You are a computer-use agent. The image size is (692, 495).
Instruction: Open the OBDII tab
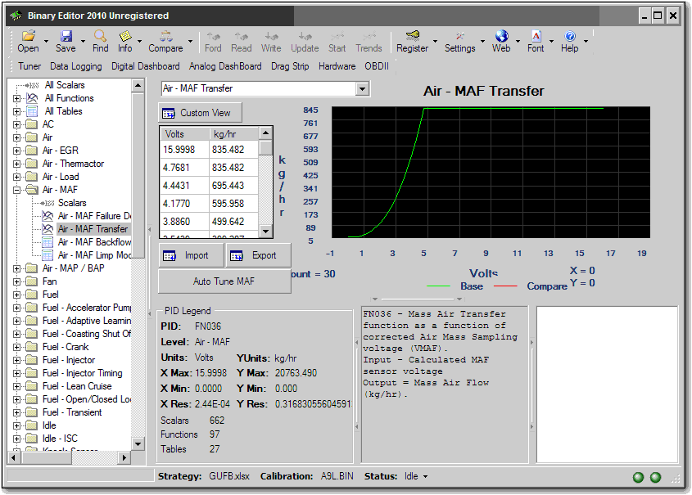[x=377, y=66]
